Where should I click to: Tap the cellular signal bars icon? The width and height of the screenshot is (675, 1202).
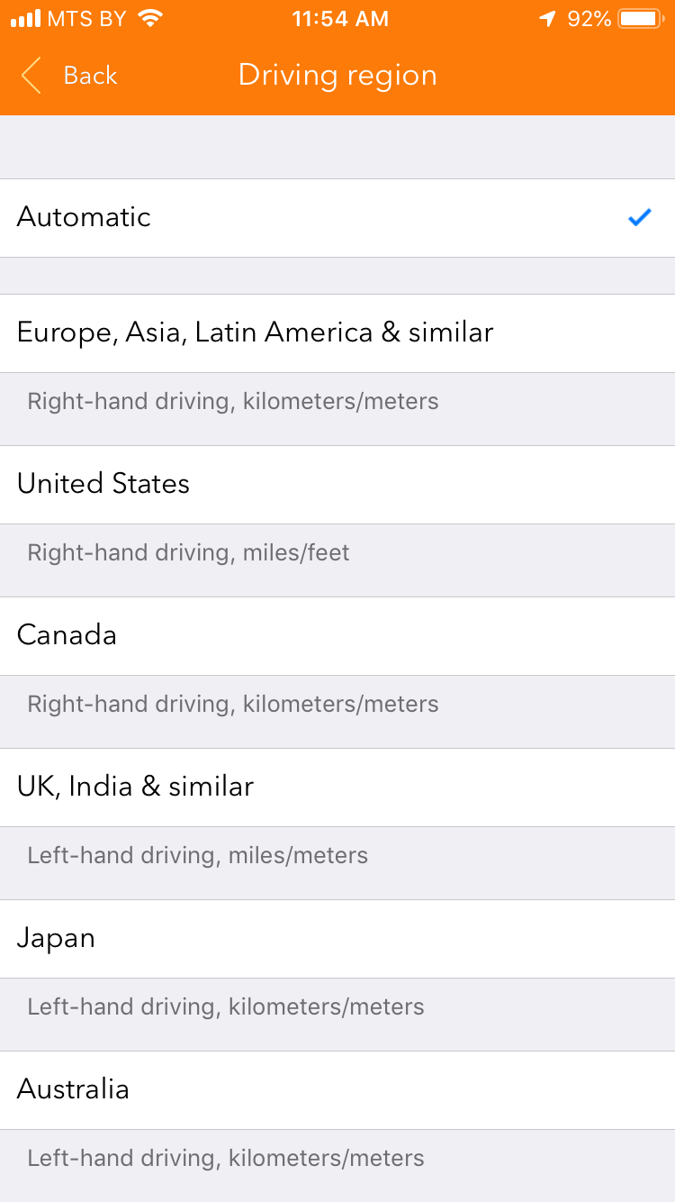tap(26, 18)
